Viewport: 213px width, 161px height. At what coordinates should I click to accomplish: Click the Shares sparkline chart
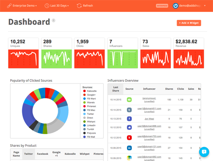pyautogui.click(x=56, y=59)
